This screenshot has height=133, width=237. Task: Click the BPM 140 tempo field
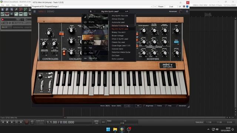pos(96,122)
